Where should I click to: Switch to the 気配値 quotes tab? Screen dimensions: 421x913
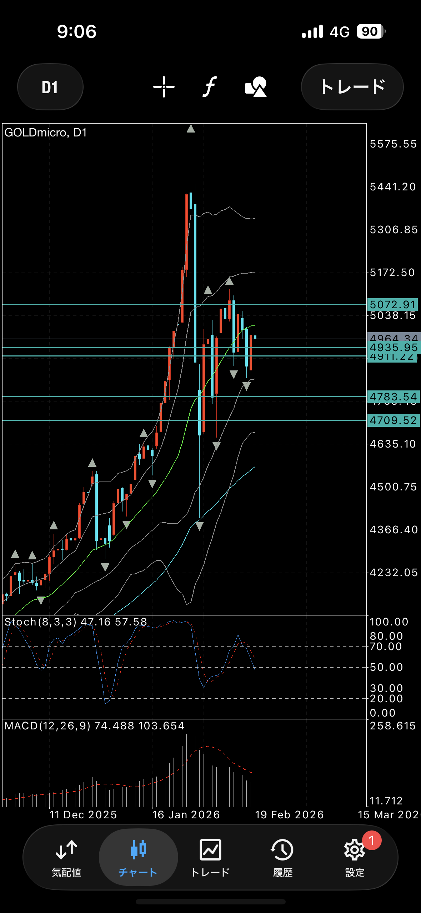[66, 858]
